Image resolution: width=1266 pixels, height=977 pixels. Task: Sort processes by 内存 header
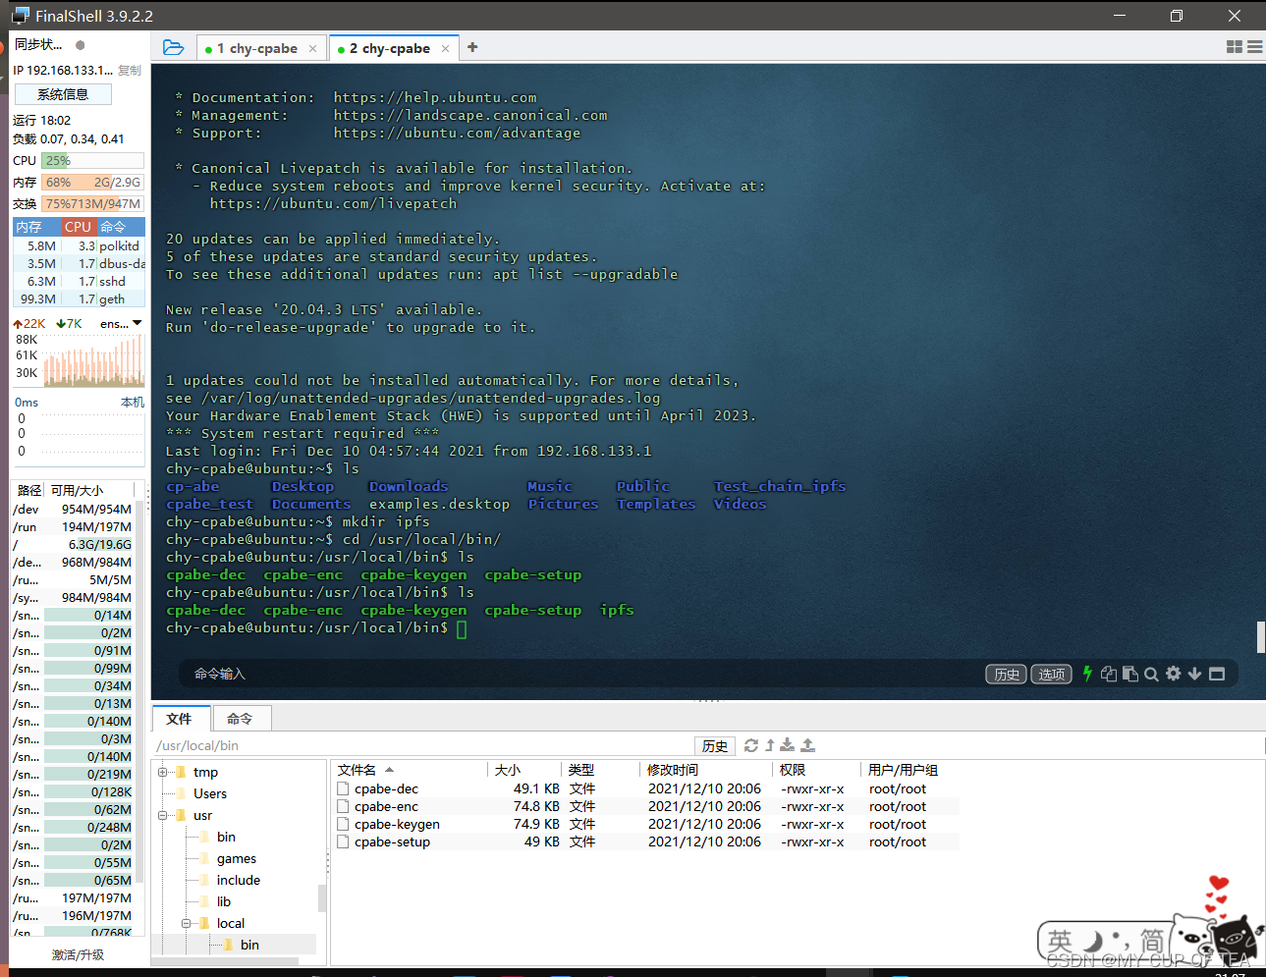coord(36,227)
